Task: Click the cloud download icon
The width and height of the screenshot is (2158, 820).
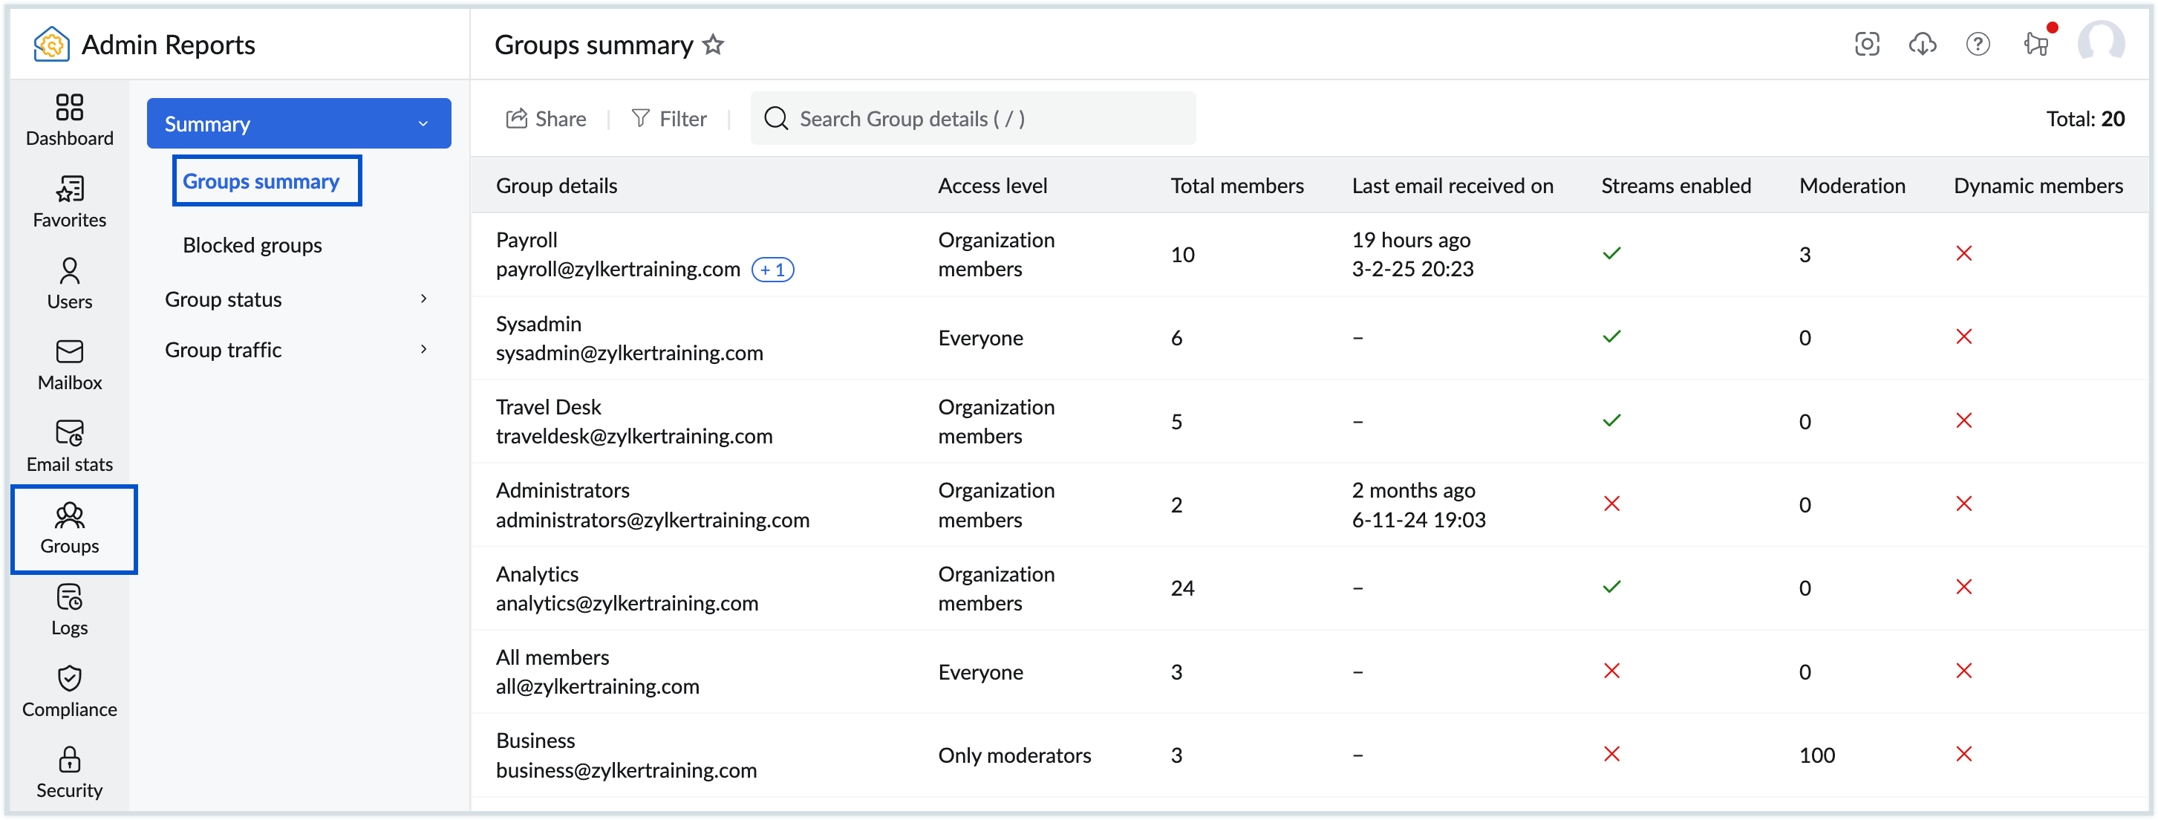Action: pos(1923,45)
